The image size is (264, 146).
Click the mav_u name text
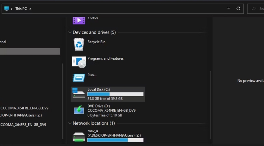pyautogui.click(x=93, y=131)
